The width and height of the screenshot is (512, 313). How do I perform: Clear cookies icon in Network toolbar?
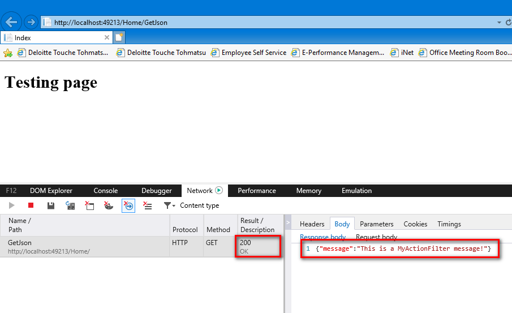109,205
